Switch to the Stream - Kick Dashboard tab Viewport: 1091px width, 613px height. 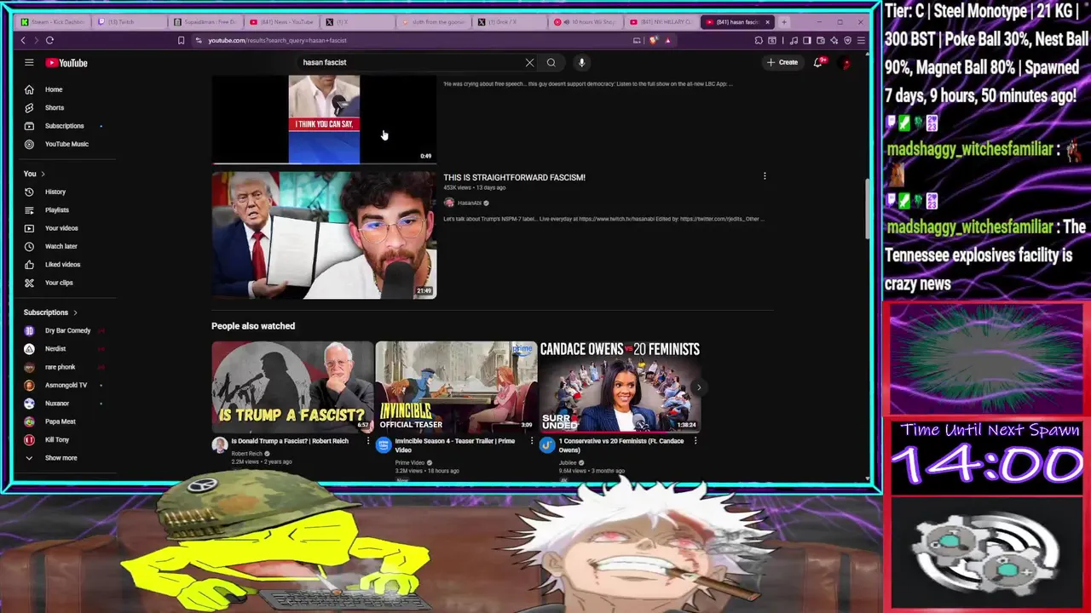click(53, 22)
